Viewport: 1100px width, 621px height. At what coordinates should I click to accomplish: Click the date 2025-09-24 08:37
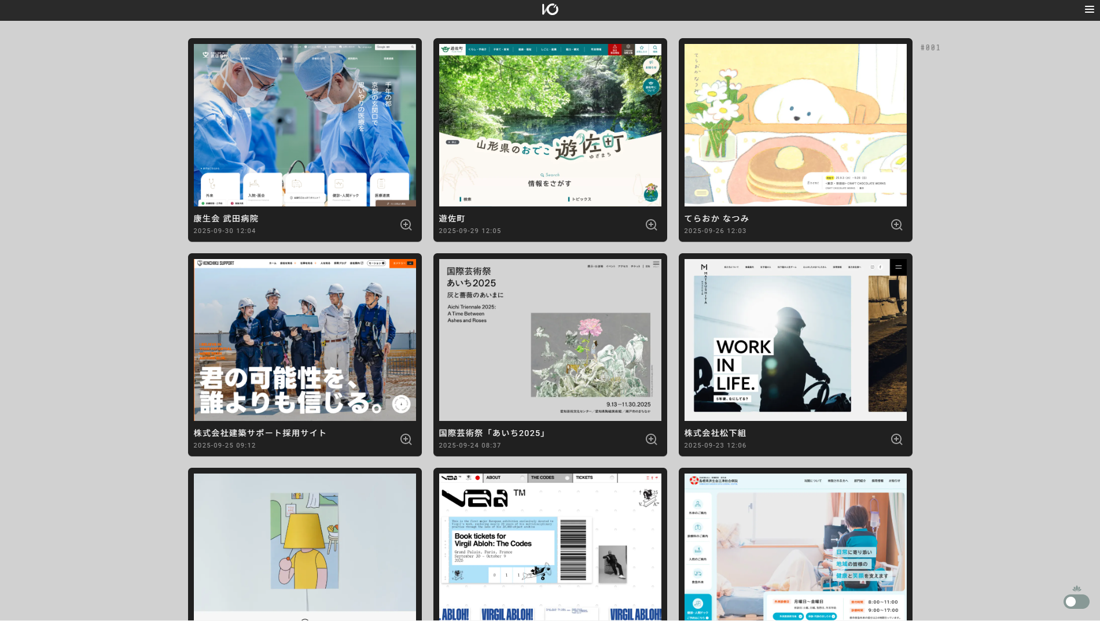point(470,445)
